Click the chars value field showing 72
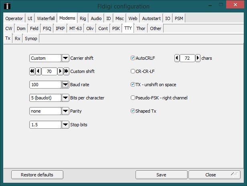247x186 pixels. pos(187,58)
